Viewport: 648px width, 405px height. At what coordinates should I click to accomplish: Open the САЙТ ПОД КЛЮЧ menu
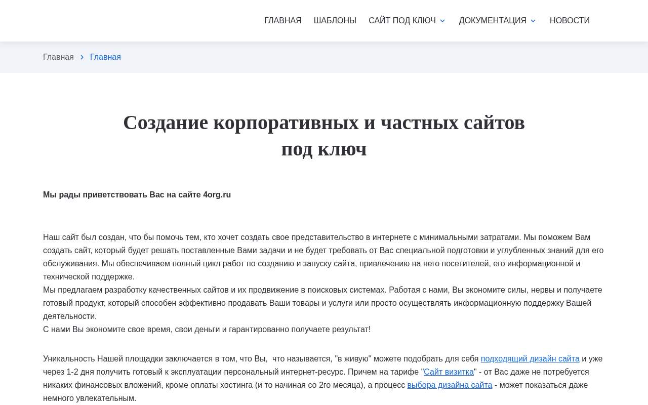coord(402,21)
